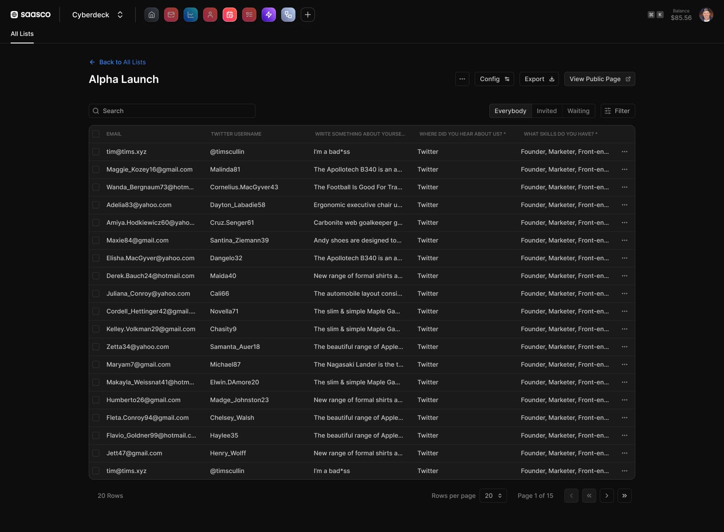724x532 pixels.
Task: Click the Twitter Username column header
Action: 236,134
